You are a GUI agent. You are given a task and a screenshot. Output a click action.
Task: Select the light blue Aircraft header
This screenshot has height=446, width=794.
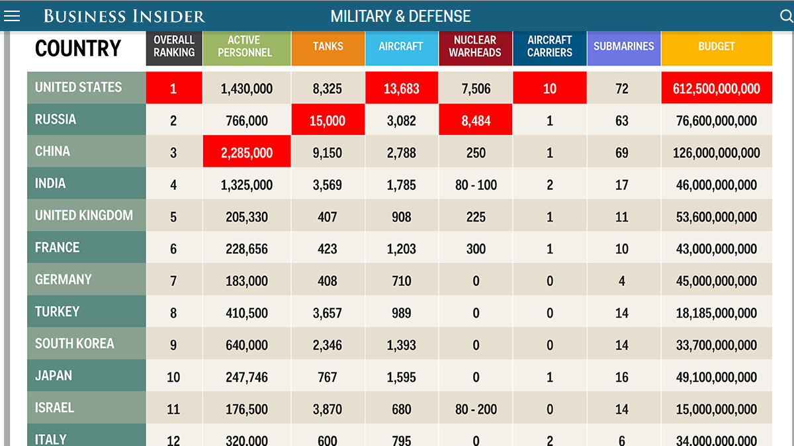pyautogui.click(x=401, y=46)
